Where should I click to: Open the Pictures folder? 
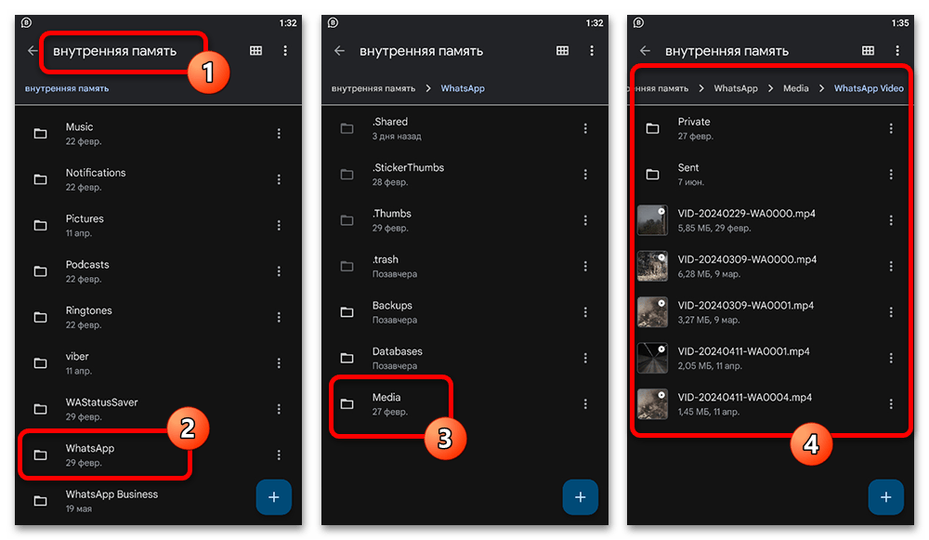(x=158, y=225)
